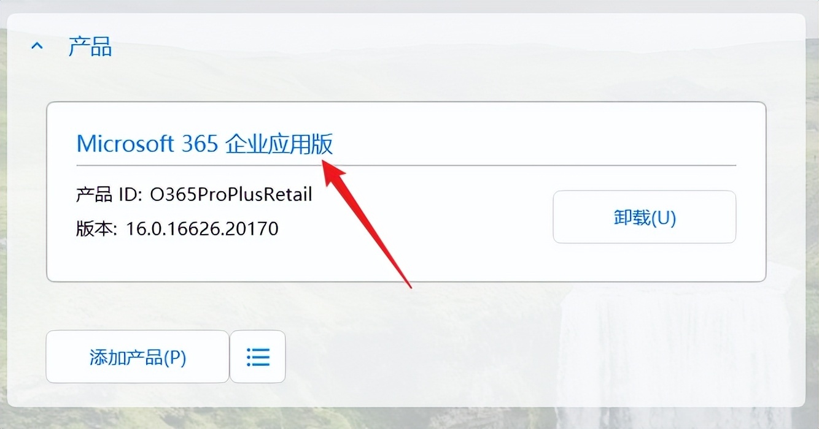Collapse the 产品 section chevron

click(x=37, y=47)
